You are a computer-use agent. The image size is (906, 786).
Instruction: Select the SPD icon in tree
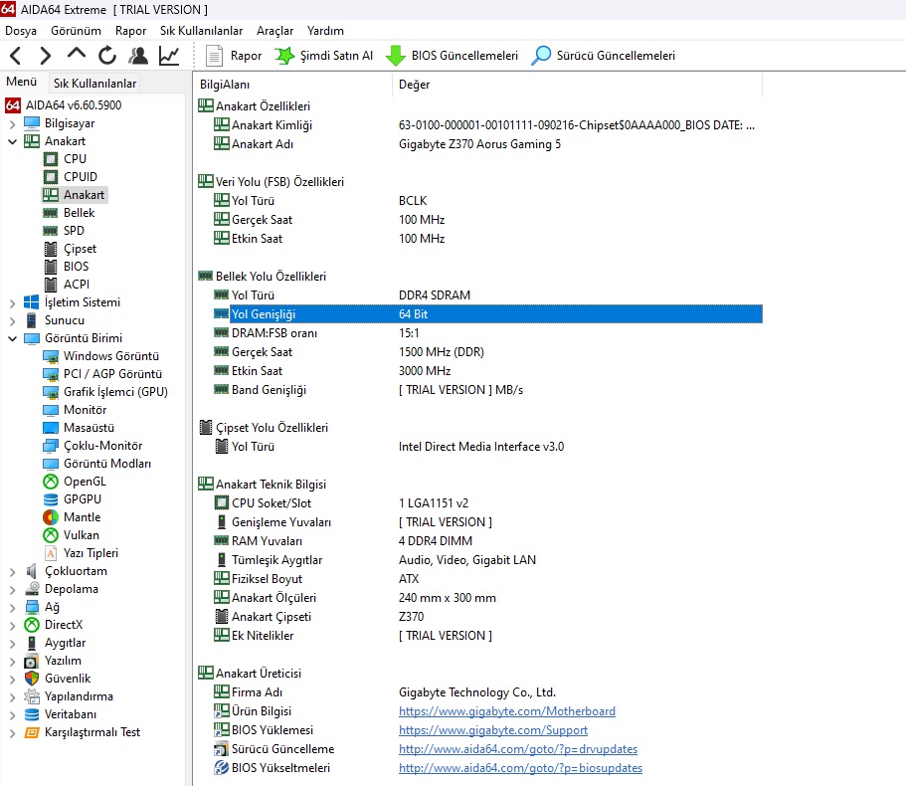tap(51, 231)
